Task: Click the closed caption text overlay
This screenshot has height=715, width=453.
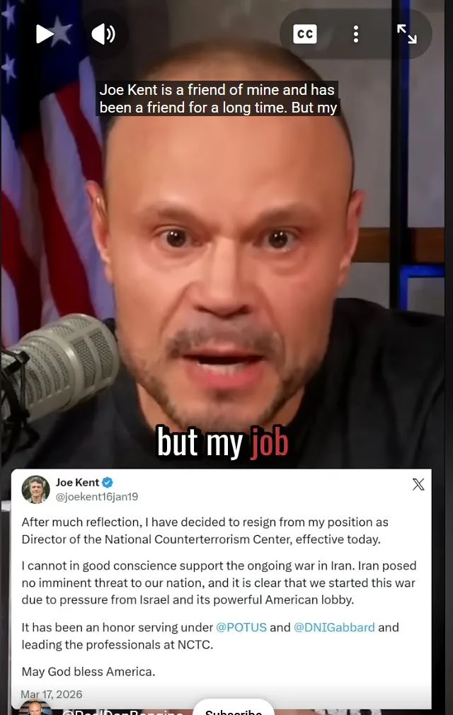Action: point(218,98)
